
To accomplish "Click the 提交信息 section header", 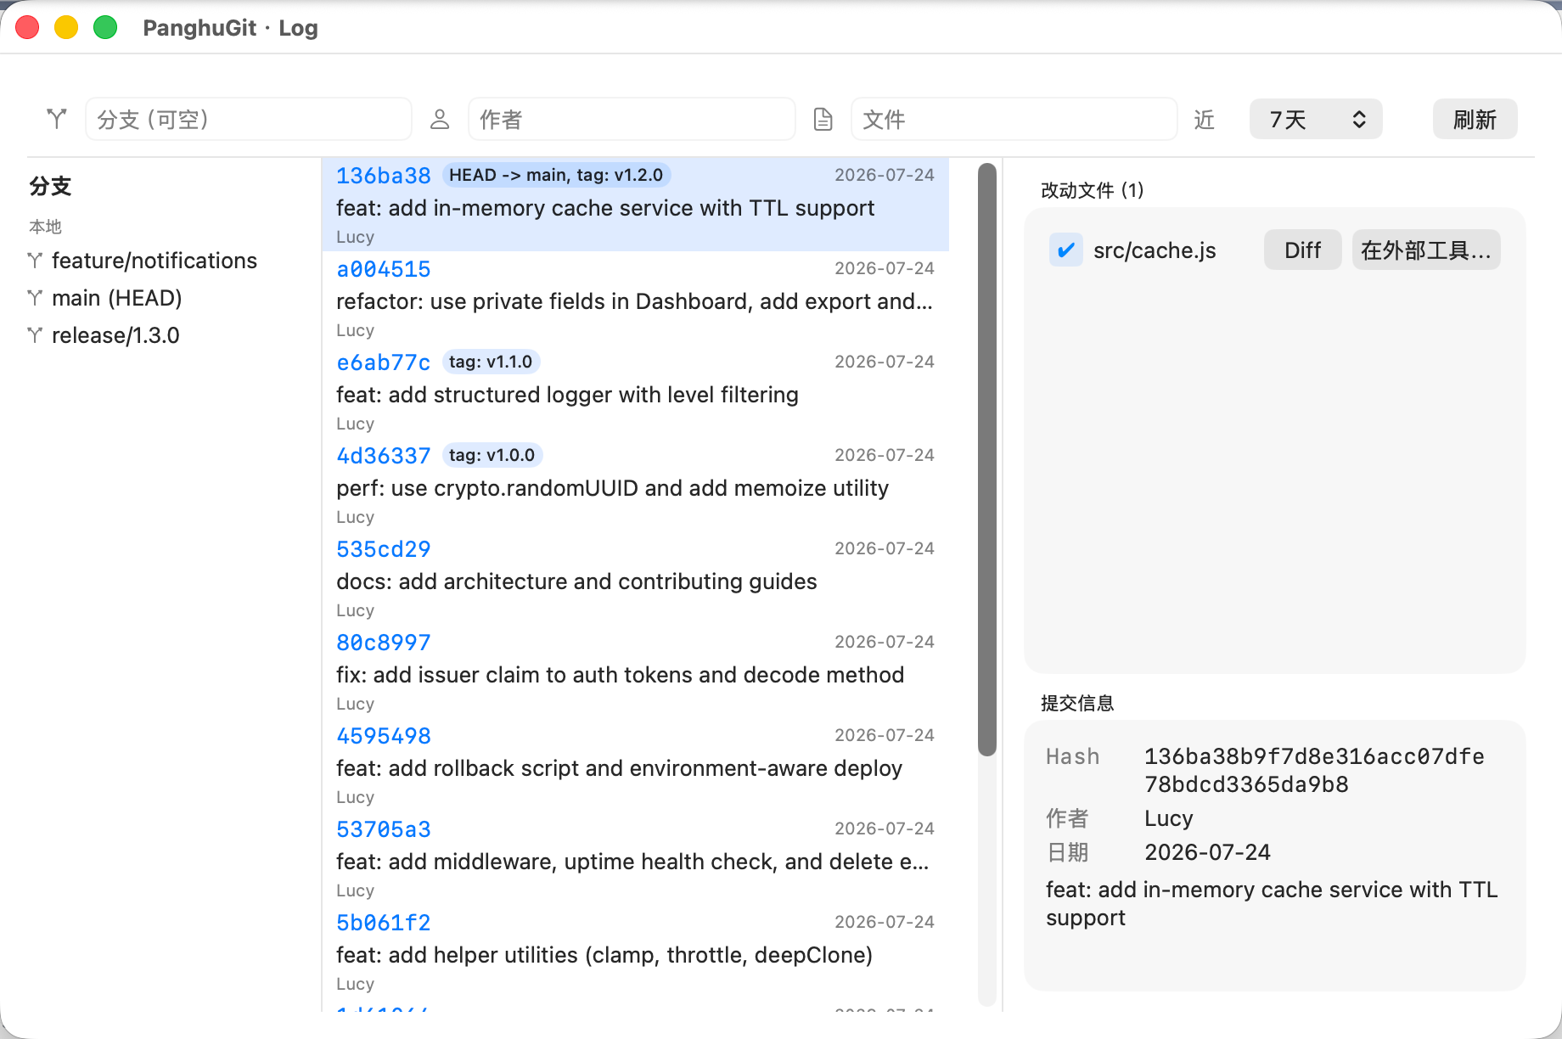I will 1077,703.
